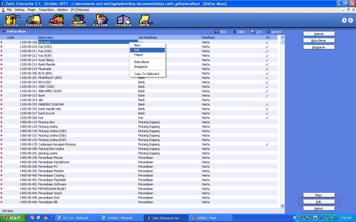Choose Edit in the context menu
This screenshot has width=356, height=222.
(x=147, y=50)
